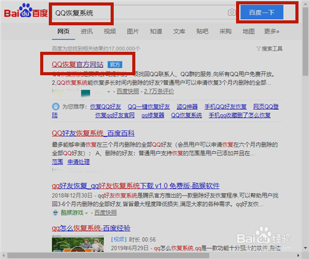
Task: Click date 2018年12月30日 text
Action: click(x=72, y=195)
